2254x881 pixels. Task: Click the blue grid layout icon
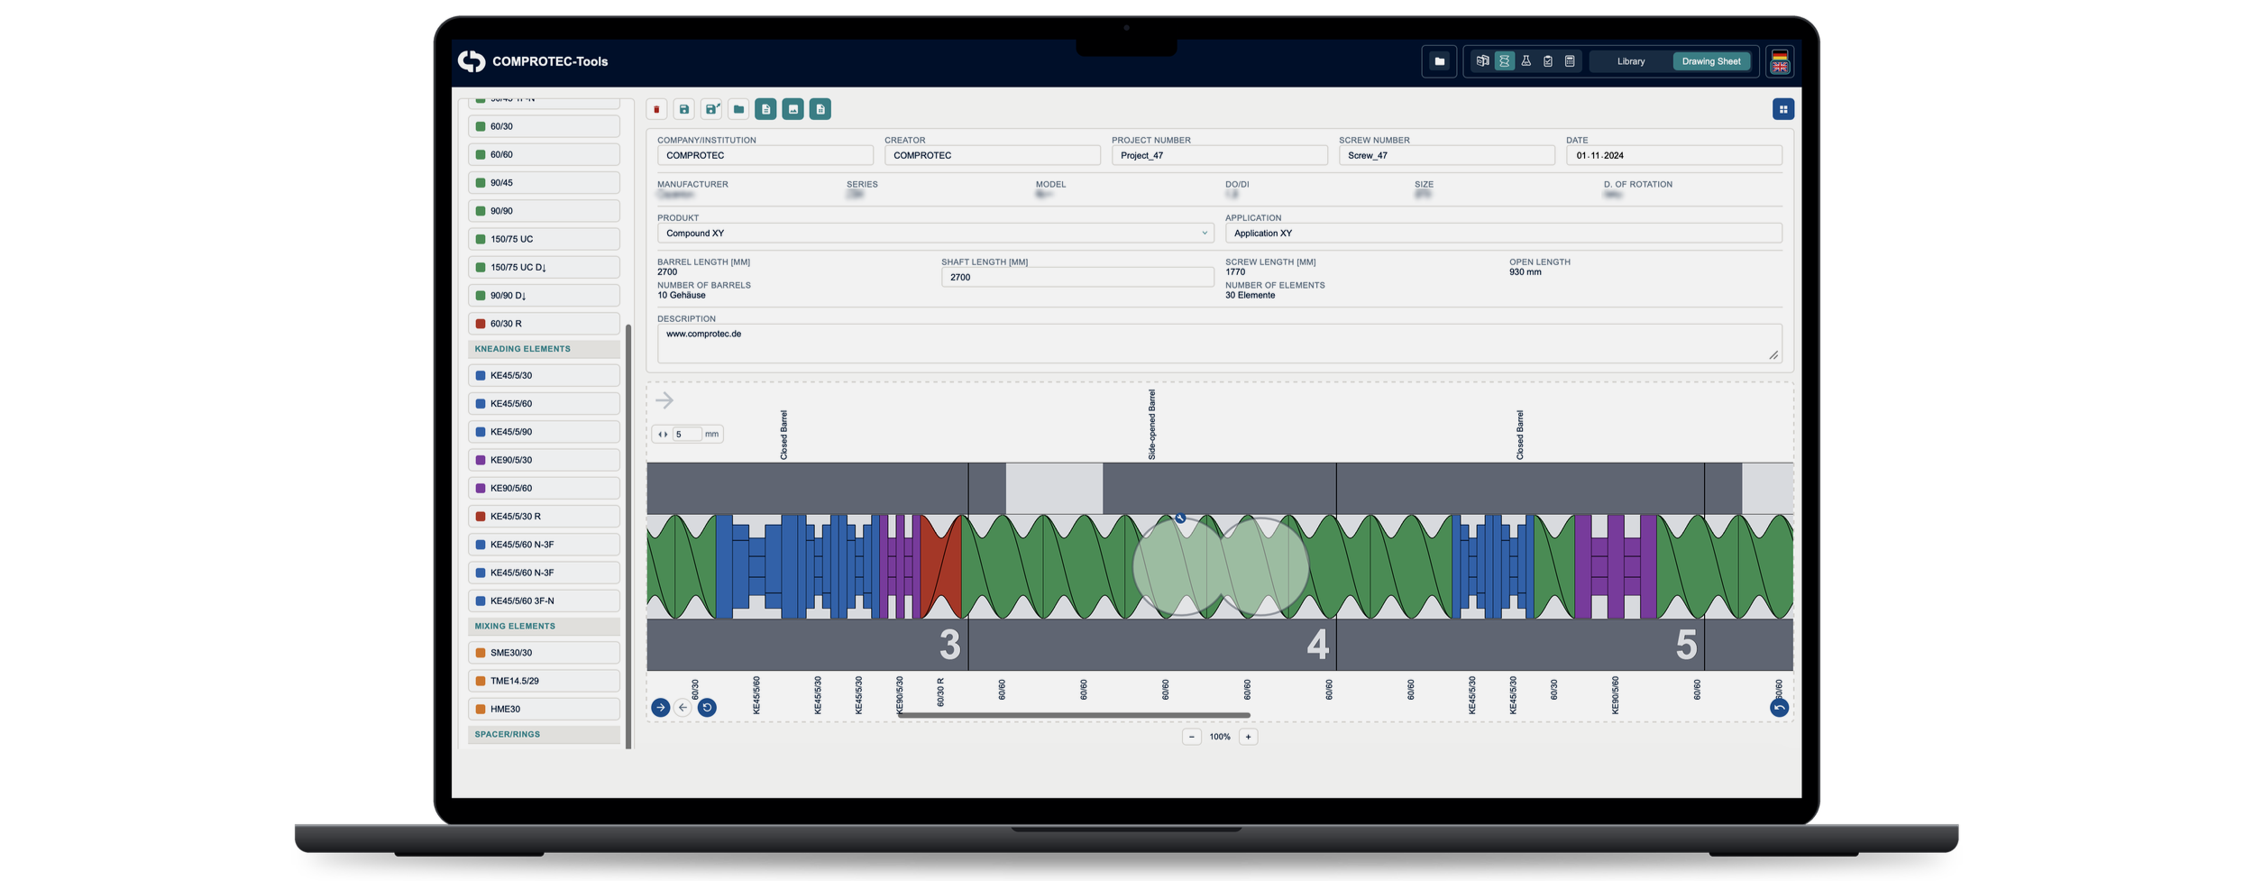1782,109
